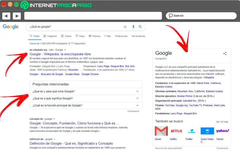The width and height of the screenshot is (240, 150).
Task: Switch to the Imágenes tab
Action: tap(50, 36)
